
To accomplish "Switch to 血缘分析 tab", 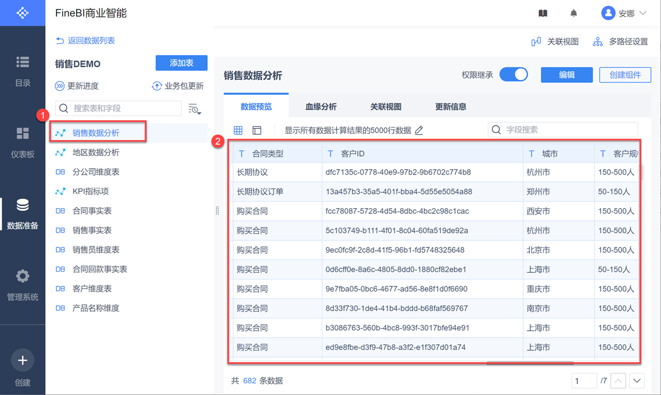I will 321,107.
